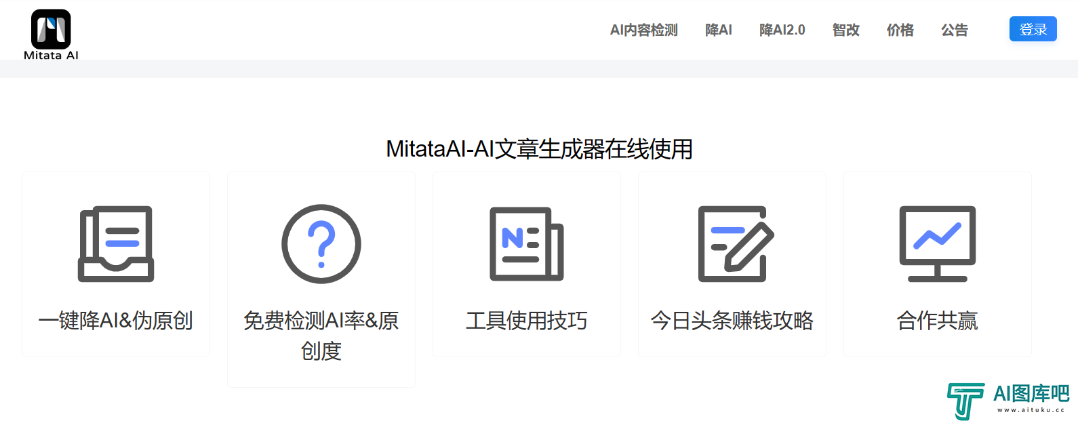Open the AI内容检测 menu item
The height and width of the screenshot is (423, 1078).
point(643,30)
